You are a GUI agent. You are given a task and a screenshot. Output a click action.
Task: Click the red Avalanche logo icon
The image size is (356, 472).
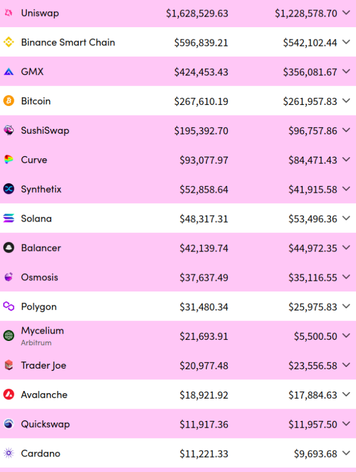(x=8, y=395)
